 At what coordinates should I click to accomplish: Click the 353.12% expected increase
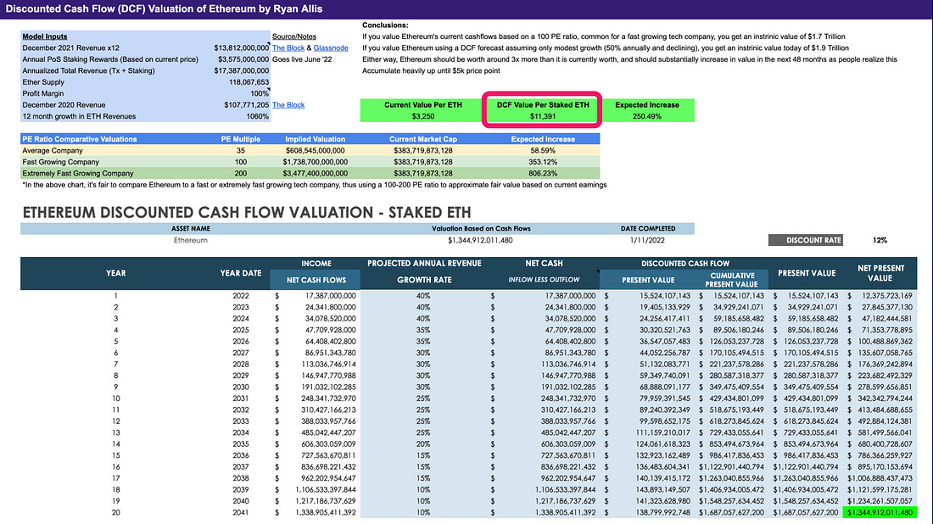point(543,162)
